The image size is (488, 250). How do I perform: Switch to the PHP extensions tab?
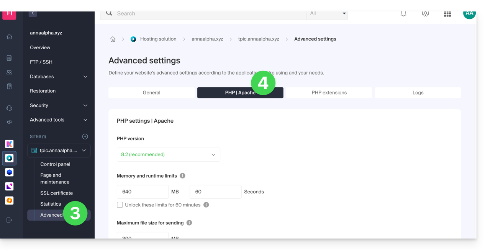point(329,93)
